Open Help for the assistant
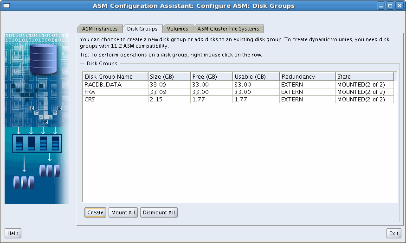The height and width of the screenshot is (243, 406). click(x=13, y=233)
